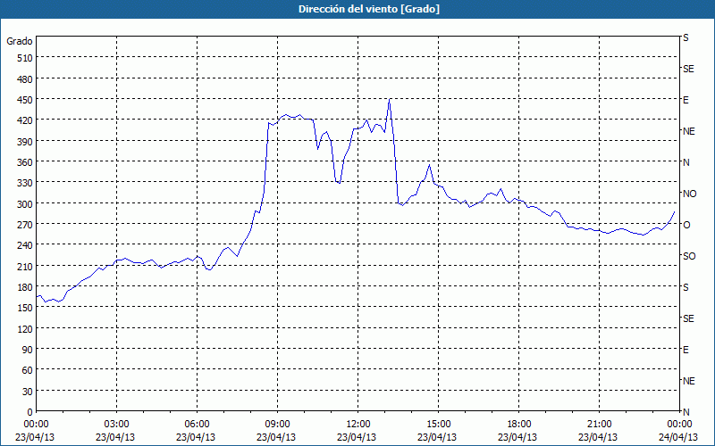Image resolution: width=715 pixels, height=446 pixels.
Task: Click the NO compass label on right axis
Action: coord(689,194)
